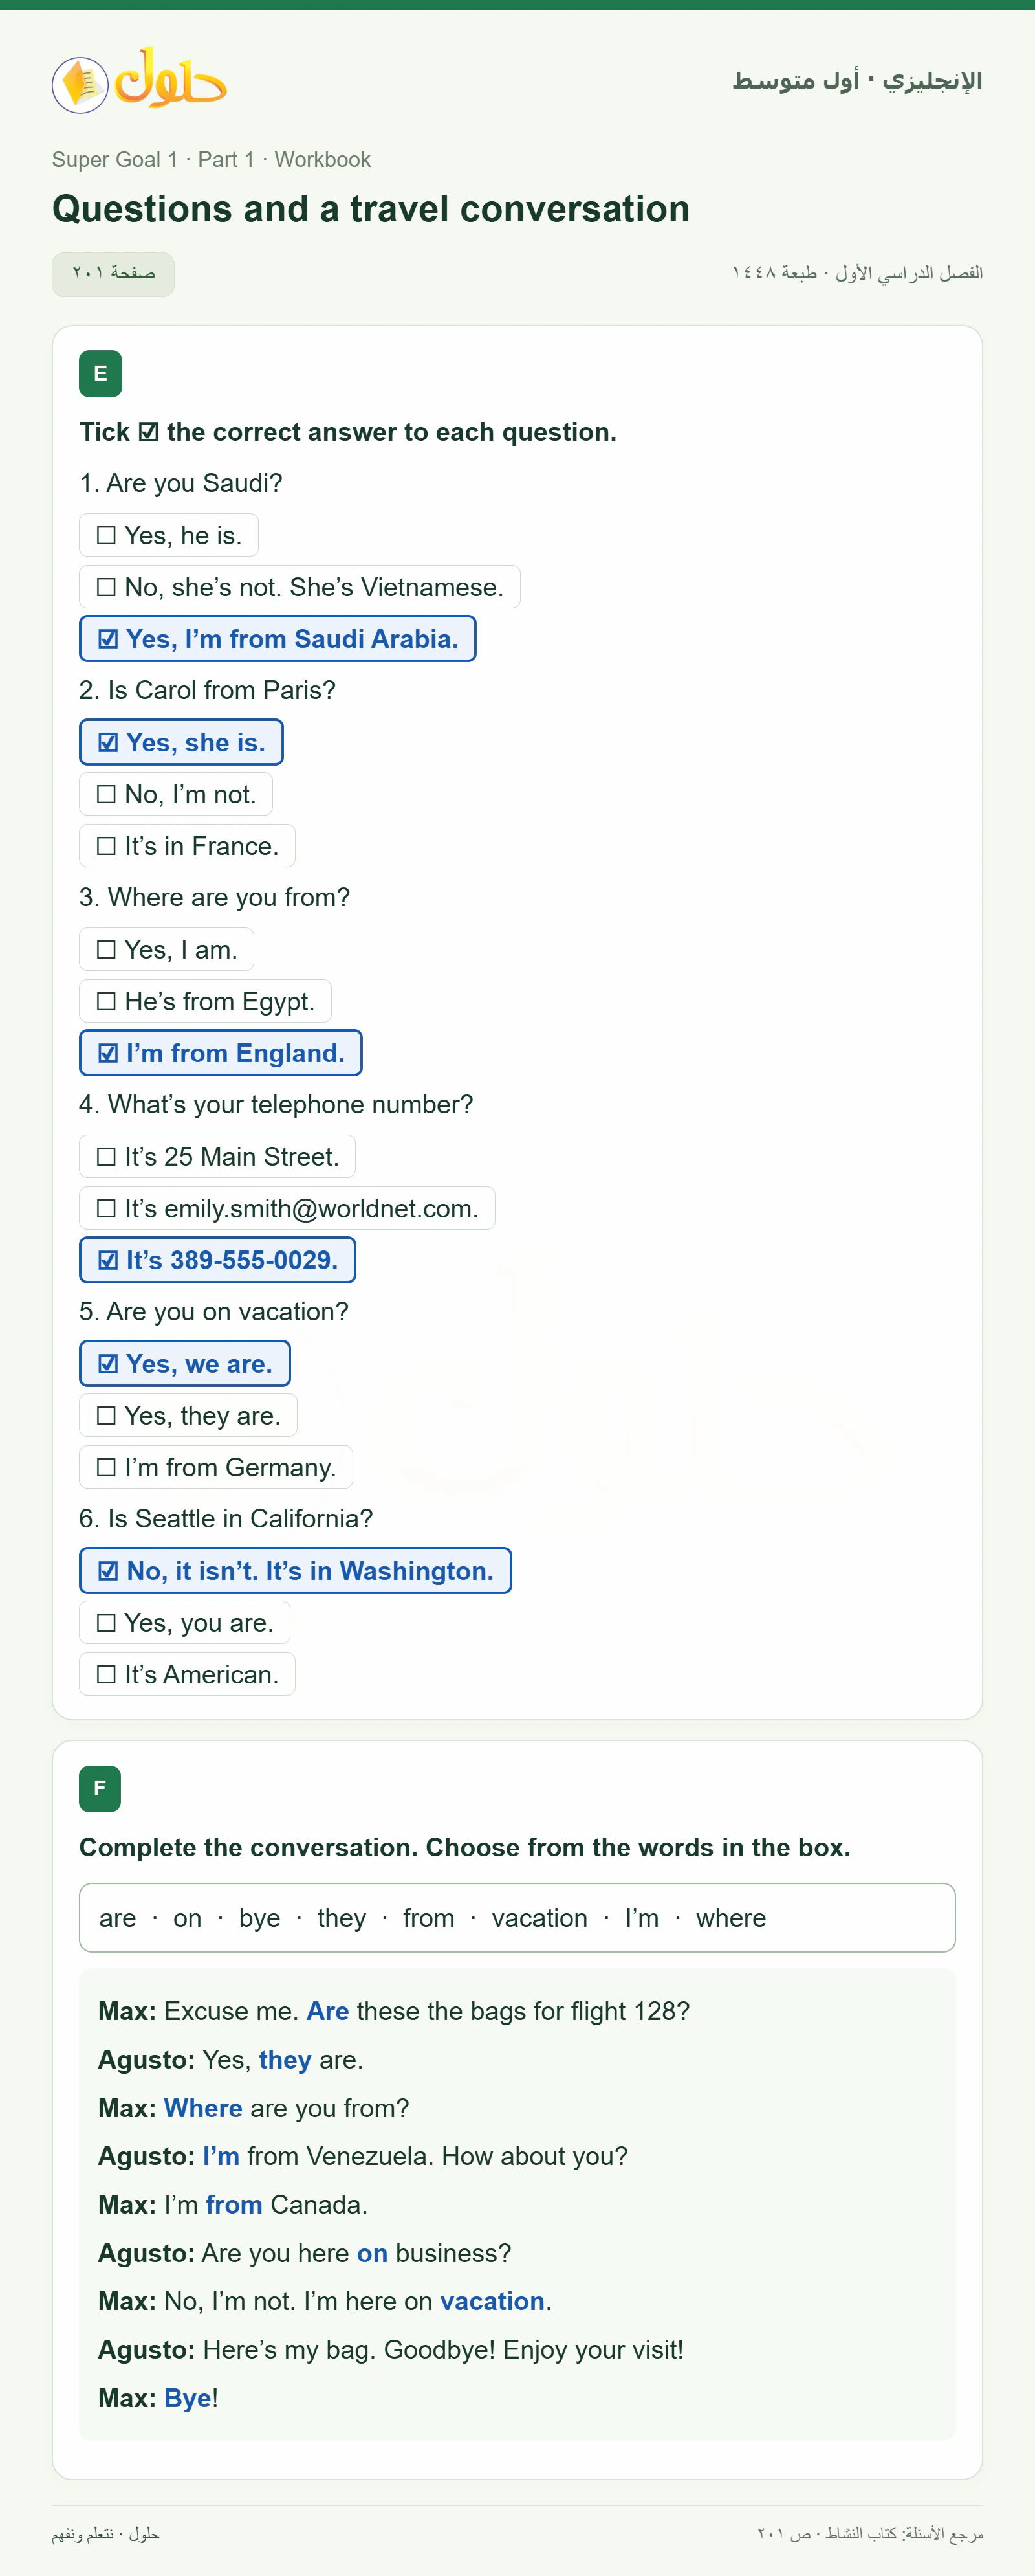Screen dimensions: 1035x2576
Task: Tick the 'Yes, they are.' option
Action: 188,1416
